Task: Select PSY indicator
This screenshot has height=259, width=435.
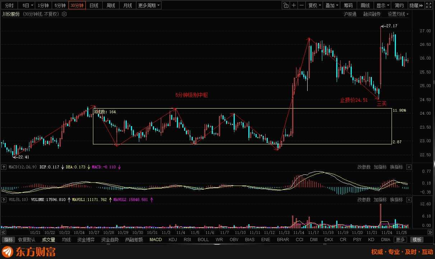Action: (357, 240)
